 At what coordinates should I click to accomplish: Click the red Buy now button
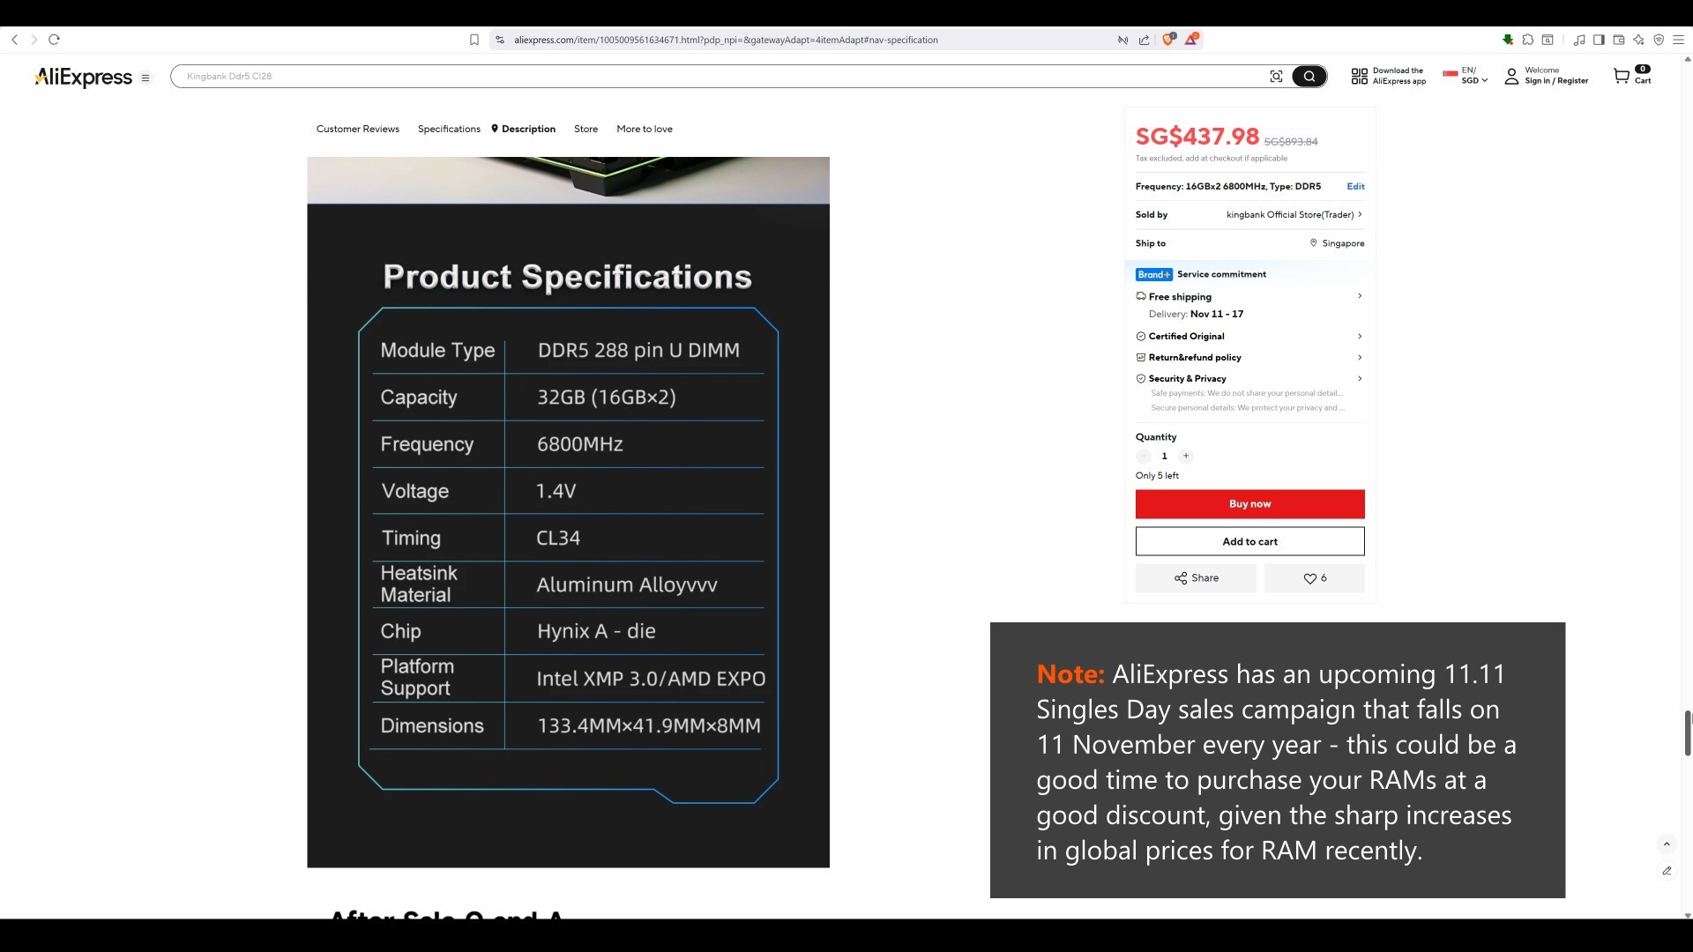pos(1249,504)
